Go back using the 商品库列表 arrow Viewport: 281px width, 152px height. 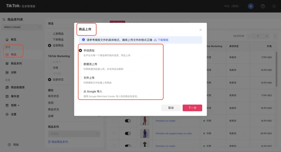click(4, 20)
